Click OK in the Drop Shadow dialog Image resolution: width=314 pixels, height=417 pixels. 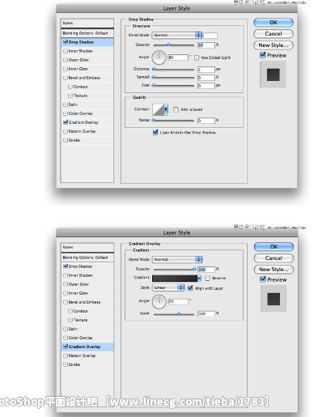point(274,23)
